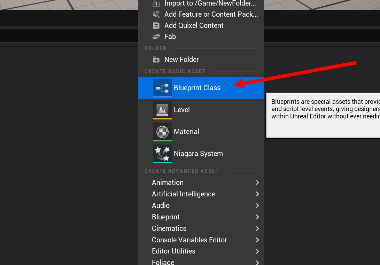Image resolution: width=380 pixels, height=265 pixels.
Task: Create a Niagara System asset
Action: [201, 154]
